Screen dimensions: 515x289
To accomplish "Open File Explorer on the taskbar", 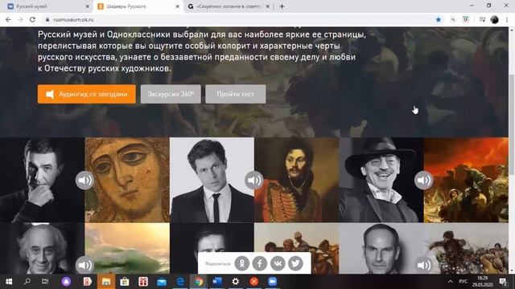I will (106, 282).
